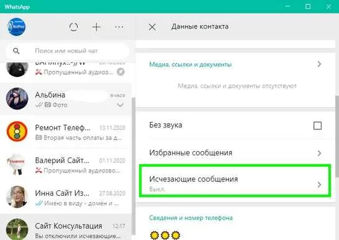Click Сайт Консультация avatar

click(x=17, y=229)
